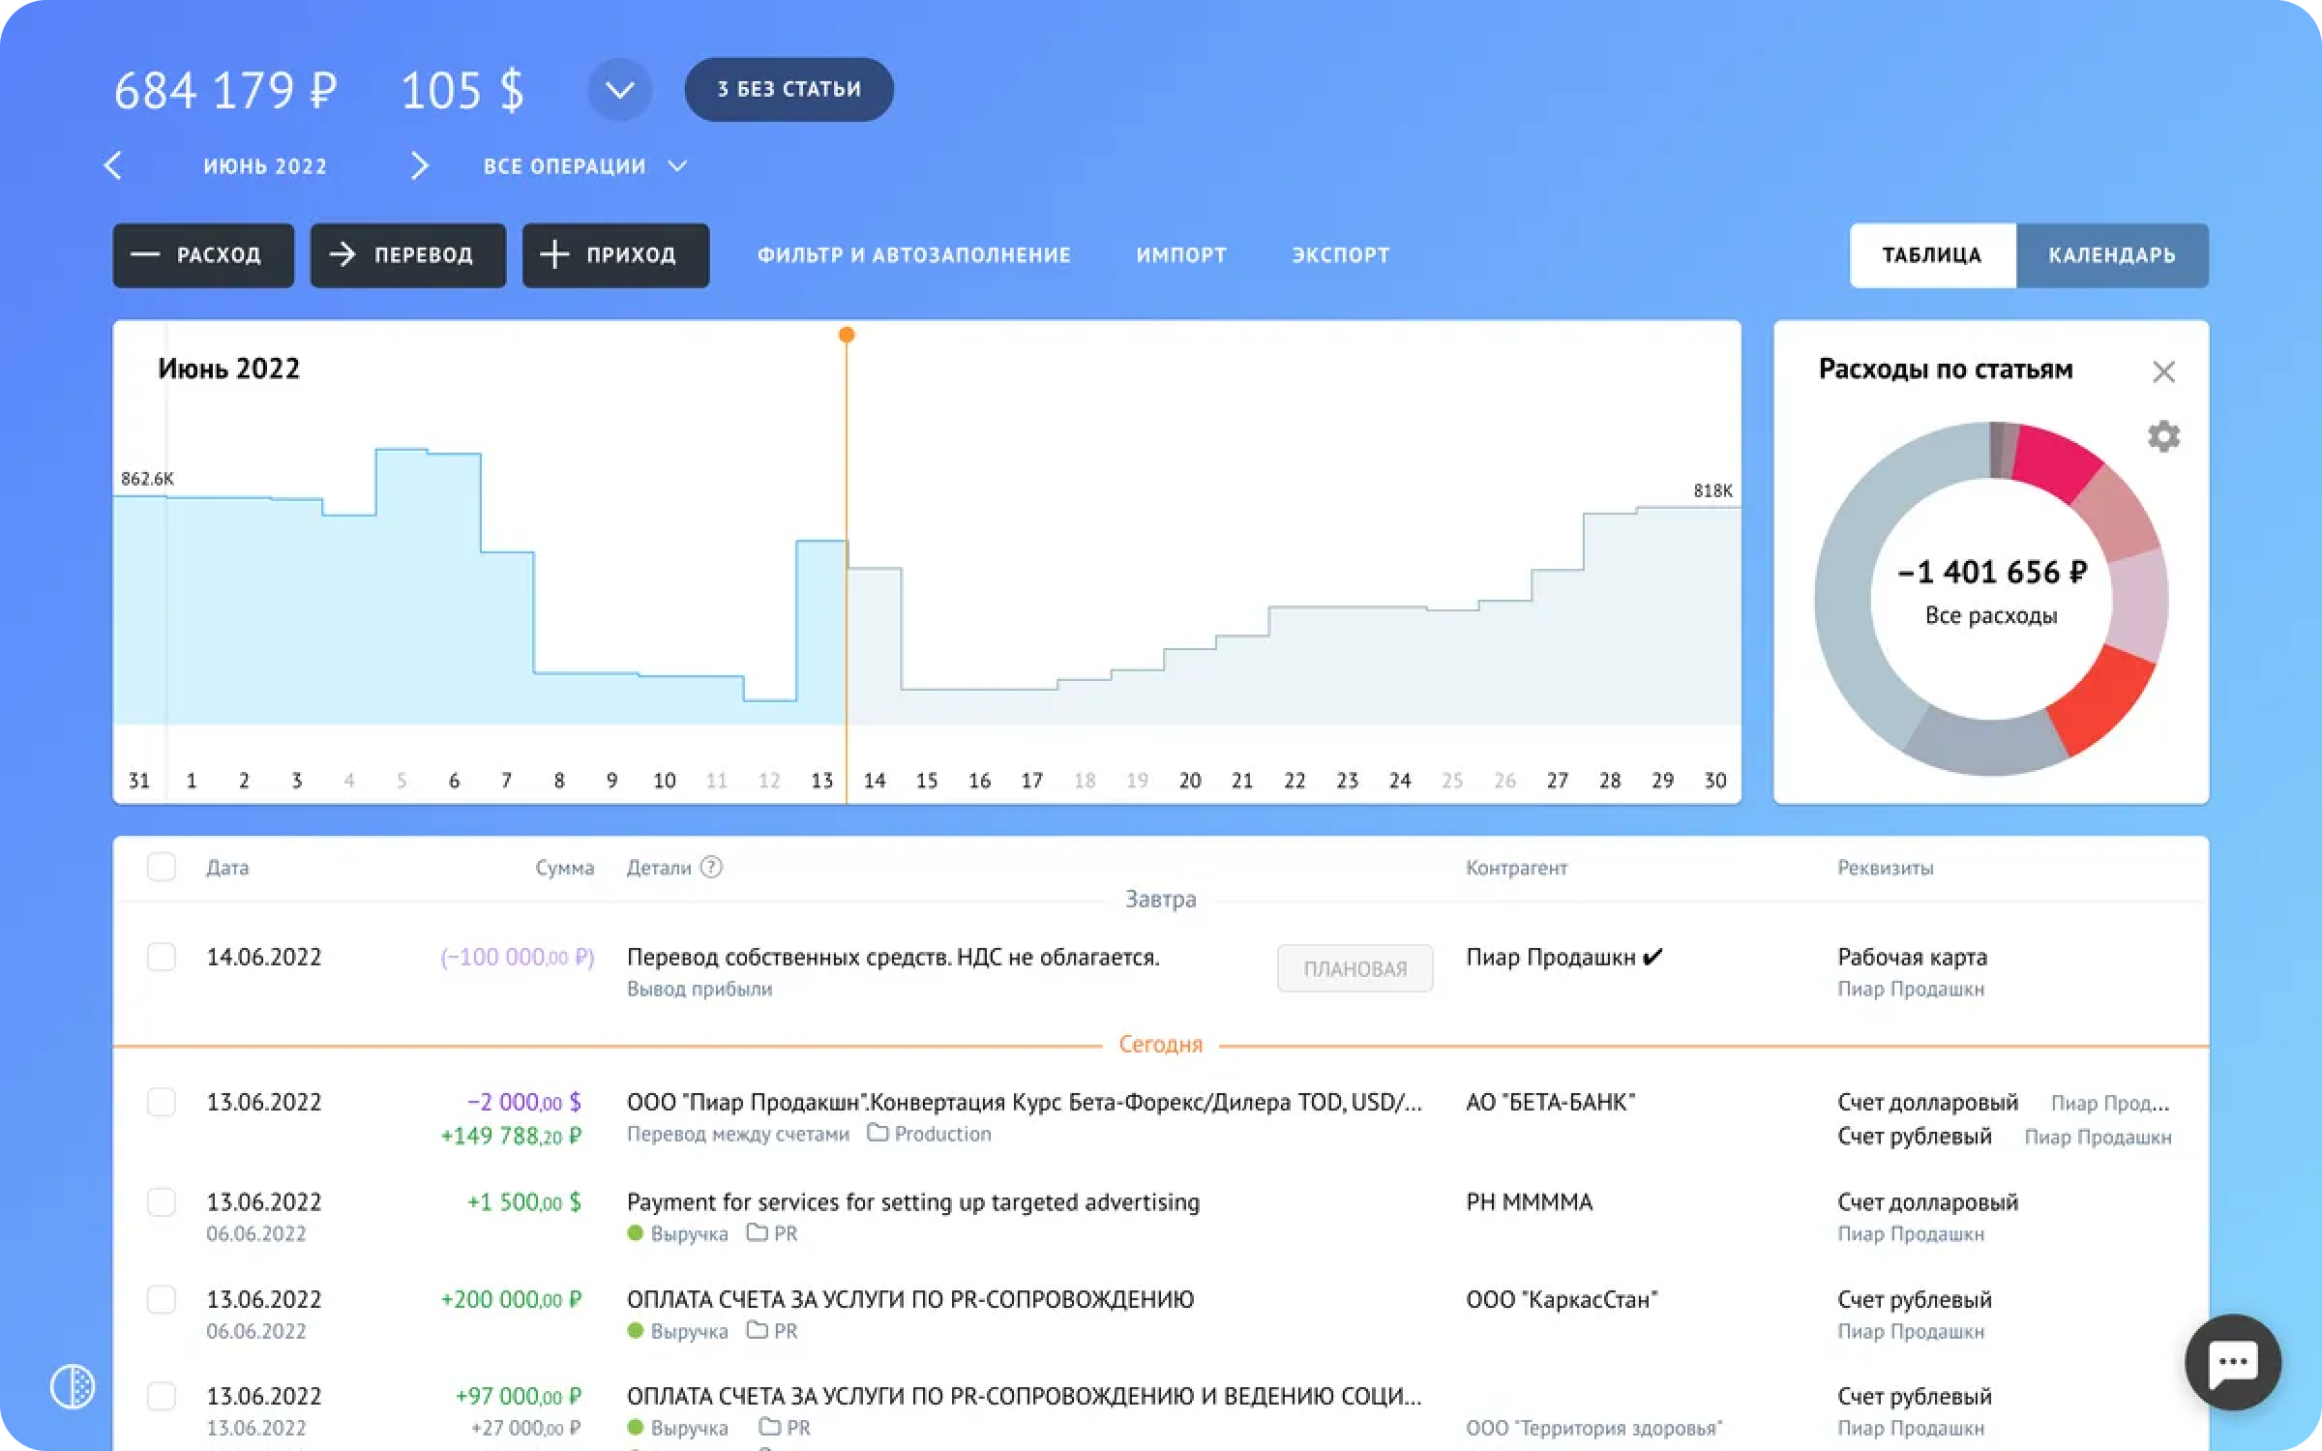Close the Расходы по статьям panel

click(x=2163, y=371)
